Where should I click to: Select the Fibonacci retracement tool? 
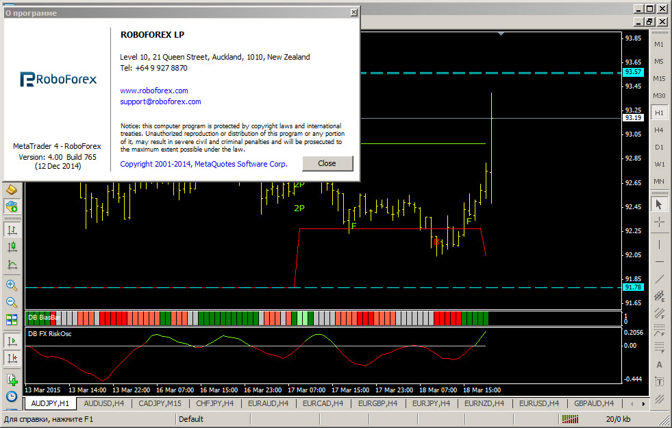pos(659,347)
